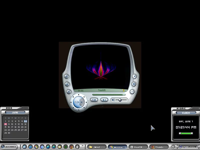The width and height of the screenshot is (200, 150).
Task: Expand hidden quick launch icons with chevron
Action: coord(82,146)
